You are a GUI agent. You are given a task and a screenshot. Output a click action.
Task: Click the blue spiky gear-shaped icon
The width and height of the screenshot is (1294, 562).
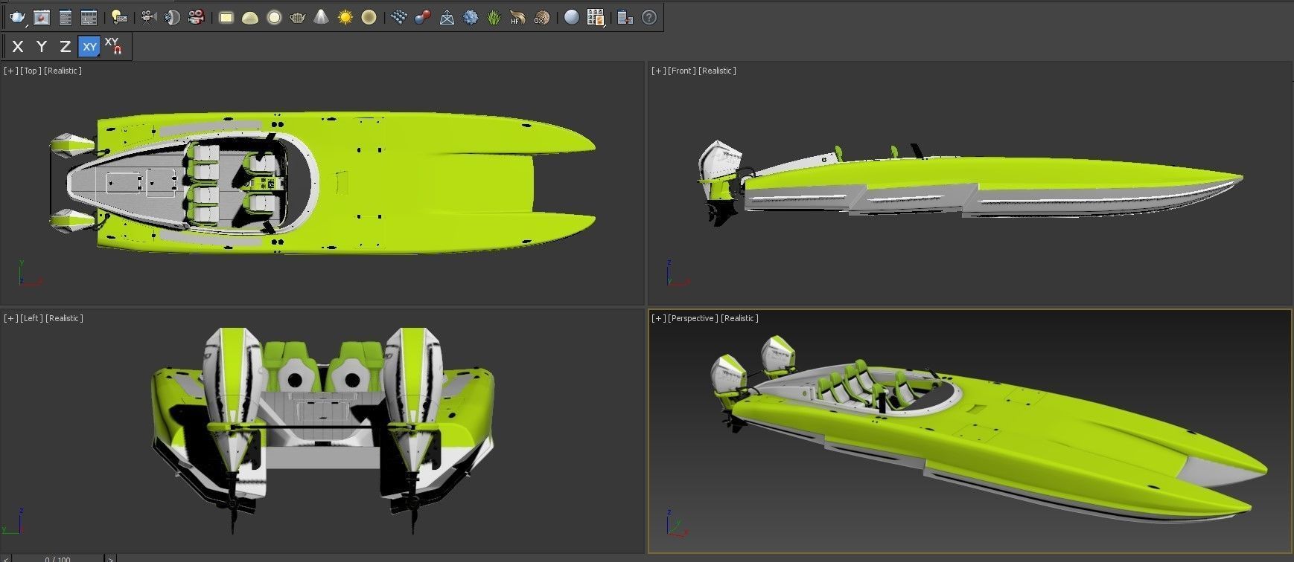point(471,17)
